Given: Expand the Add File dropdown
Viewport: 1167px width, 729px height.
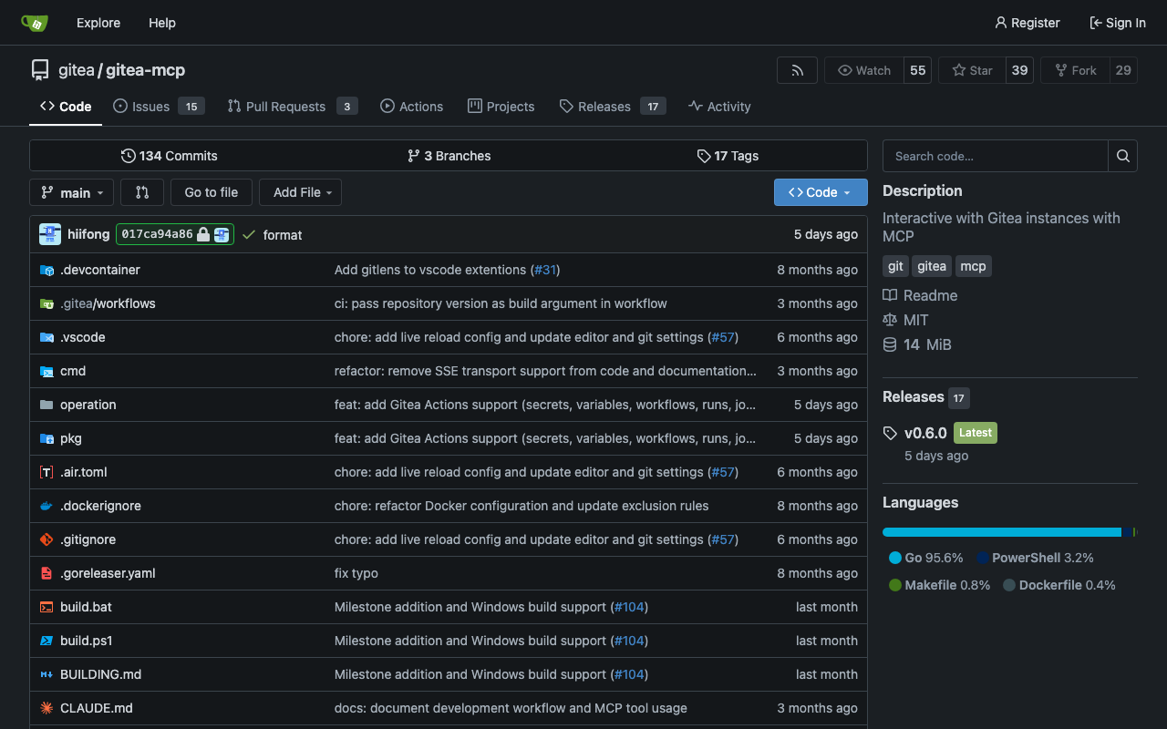Looking at the screenshot, I should [x=301, y=192].
